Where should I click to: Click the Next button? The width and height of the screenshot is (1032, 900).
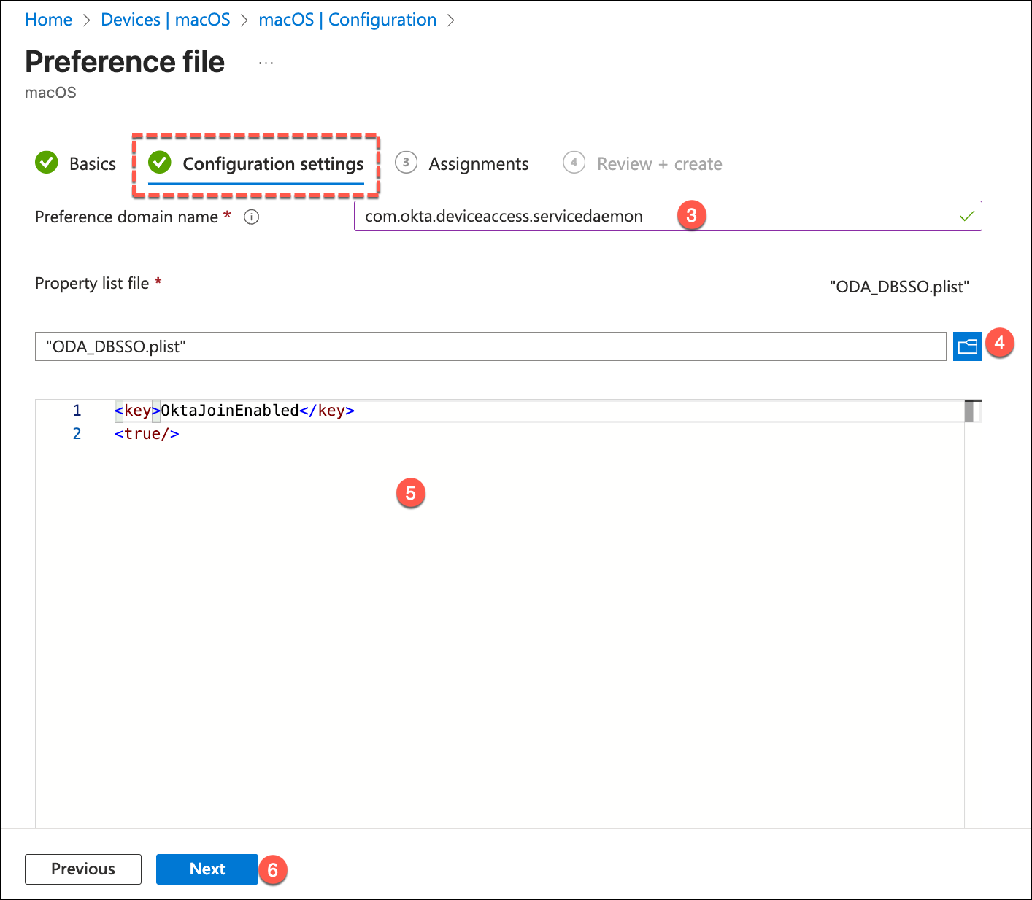pos(207,869)
